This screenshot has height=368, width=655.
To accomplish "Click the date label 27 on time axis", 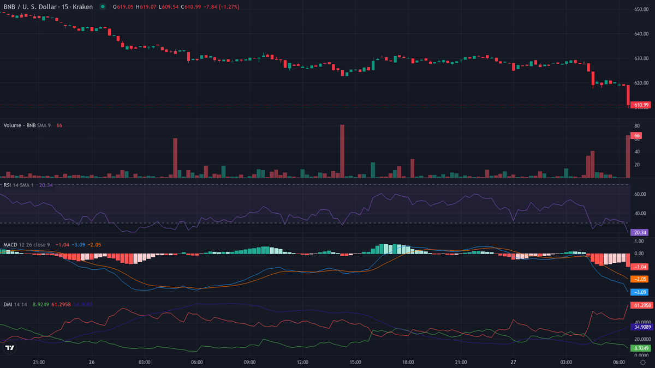I will (514, 362).
